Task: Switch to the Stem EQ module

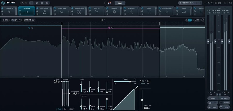Action: pos(97,11)
